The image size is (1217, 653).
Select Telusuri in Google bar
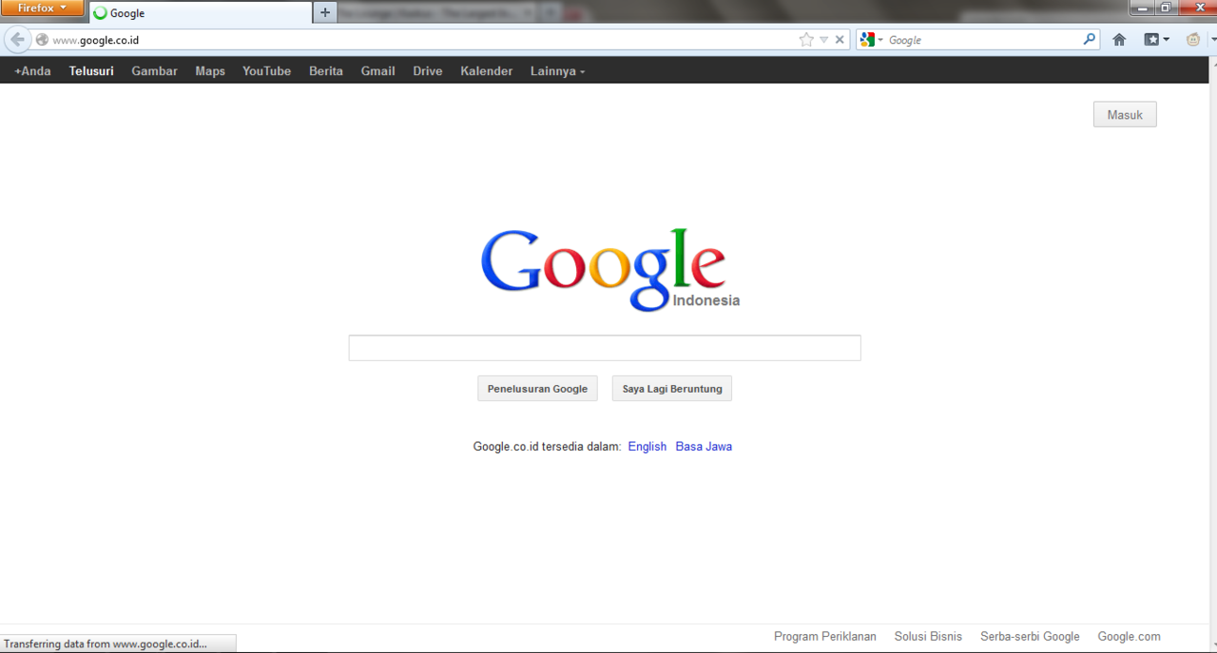(x=91, y=71)
